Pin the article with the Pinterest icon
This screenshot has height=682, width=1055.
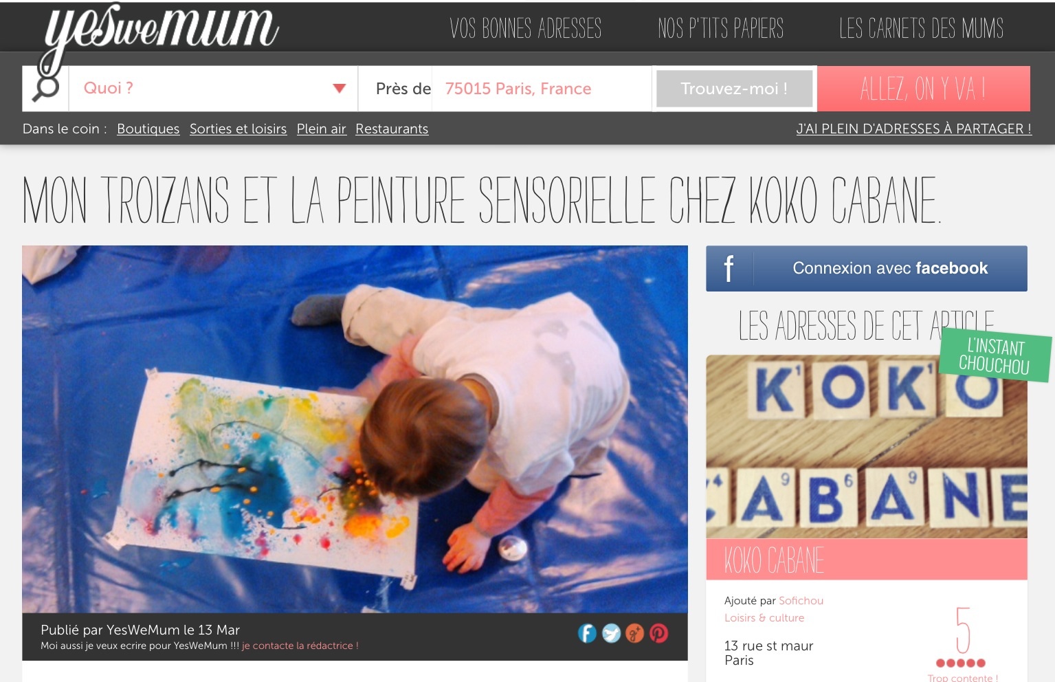coord(658,632)
